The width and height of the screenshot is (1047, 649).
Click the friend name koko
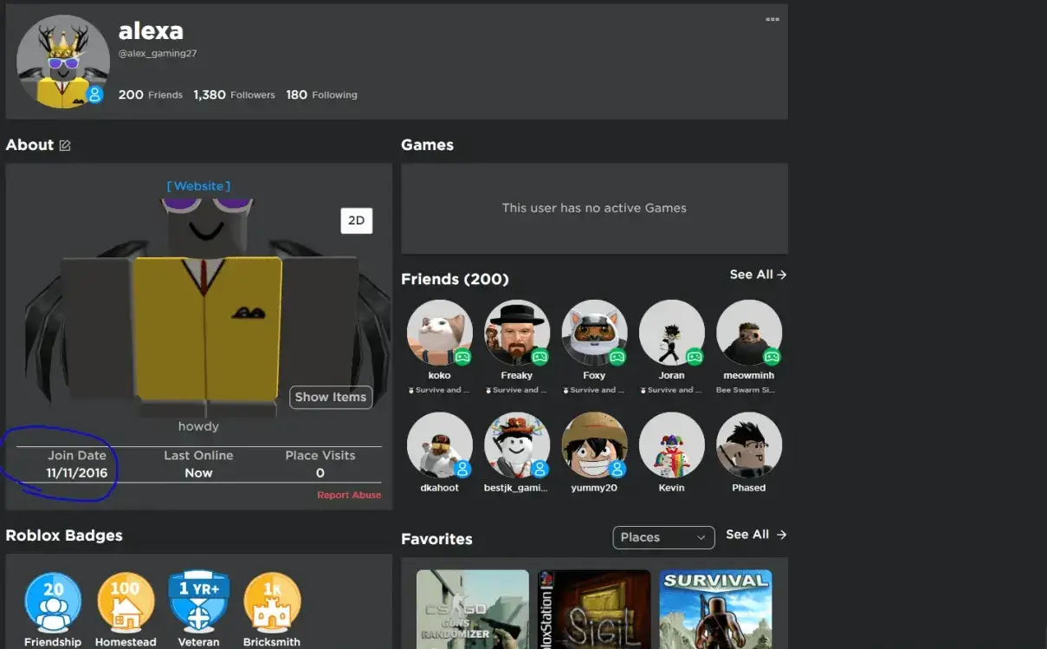pos(440,376)
